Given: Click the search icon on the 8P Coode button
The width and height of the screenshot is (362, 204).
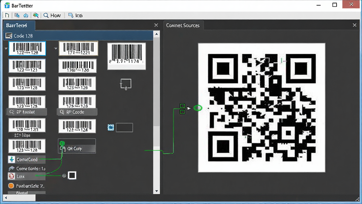Looking at the screenshot, I should (x=62, y=112).
